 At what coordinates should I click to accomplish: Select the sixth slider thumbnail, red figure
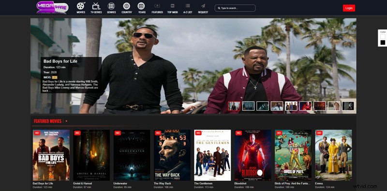click(x=305, y=106)
